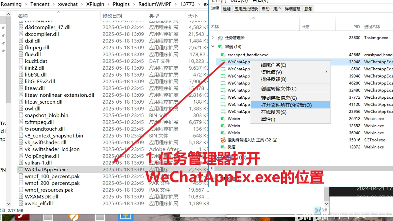The image size is (393, 221).
Task: Switch to the 应用历史记录 tab
Action: 246,9
